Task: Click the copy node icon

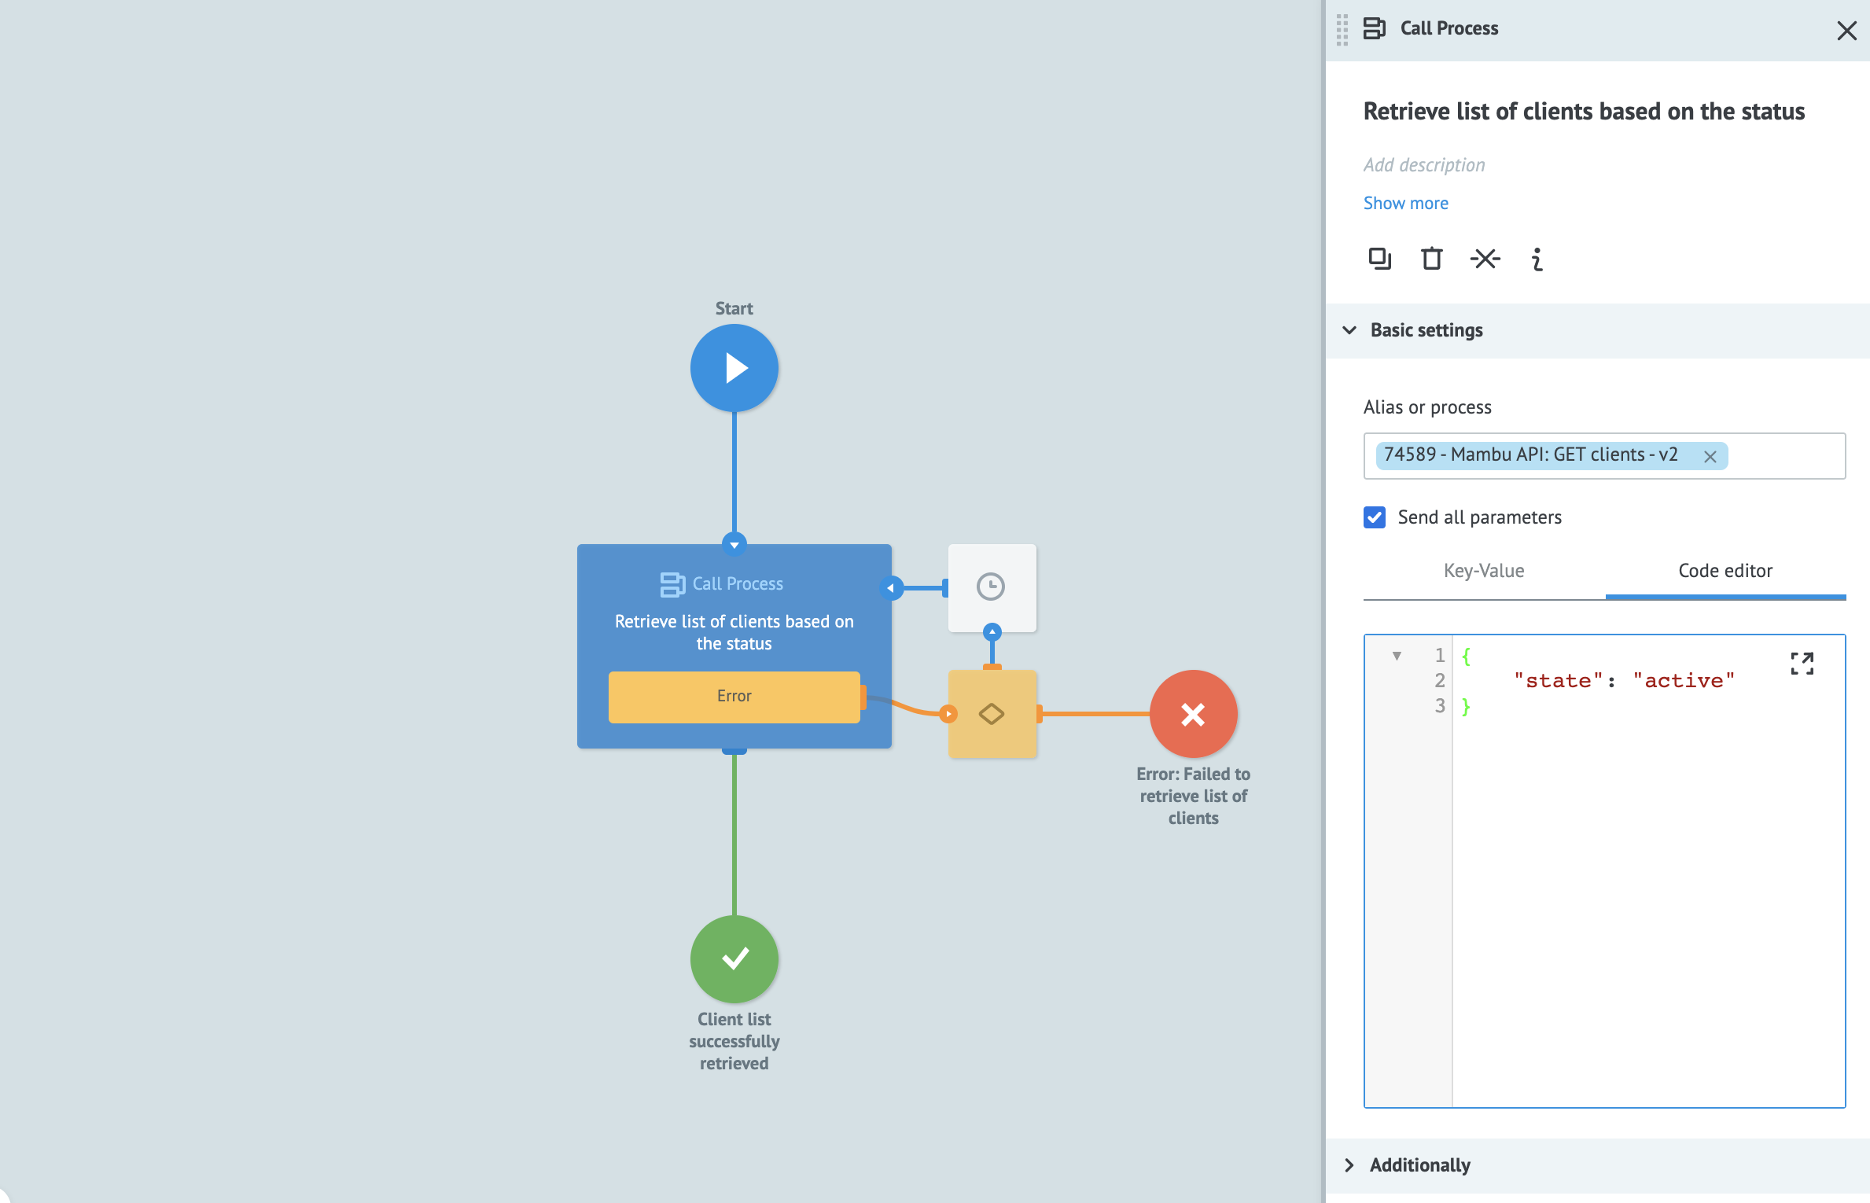Action: click(x=1379, y=259)
